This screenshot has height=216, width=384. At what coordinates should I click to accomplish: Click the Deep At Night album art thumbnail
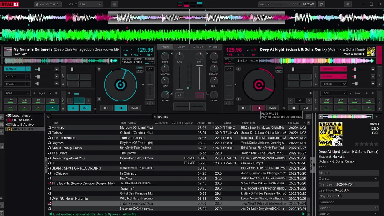[x=331, y=134]
